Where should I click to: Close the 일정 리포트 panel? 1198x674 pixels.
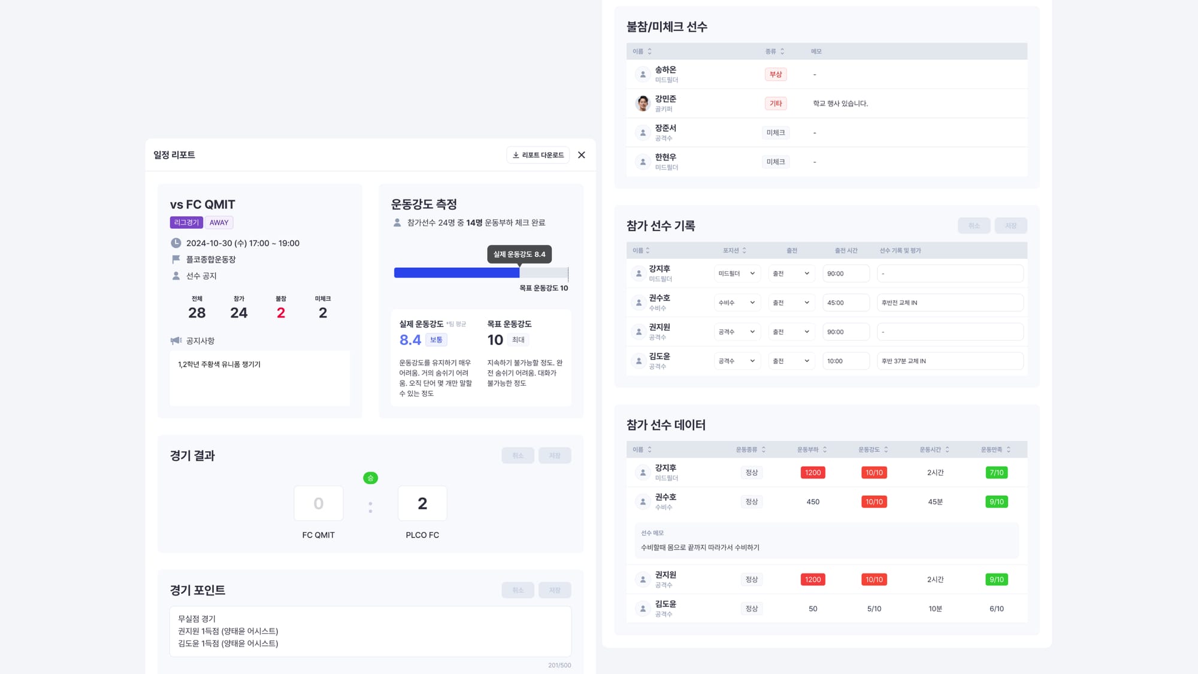[581, 155]
